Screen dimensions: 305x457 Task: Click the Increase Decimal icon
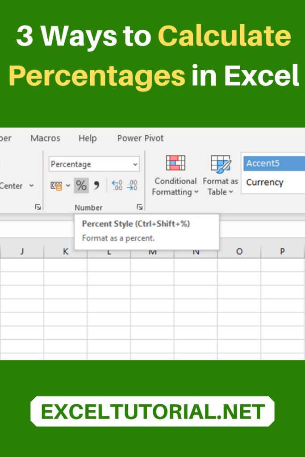tap(117, 185)
